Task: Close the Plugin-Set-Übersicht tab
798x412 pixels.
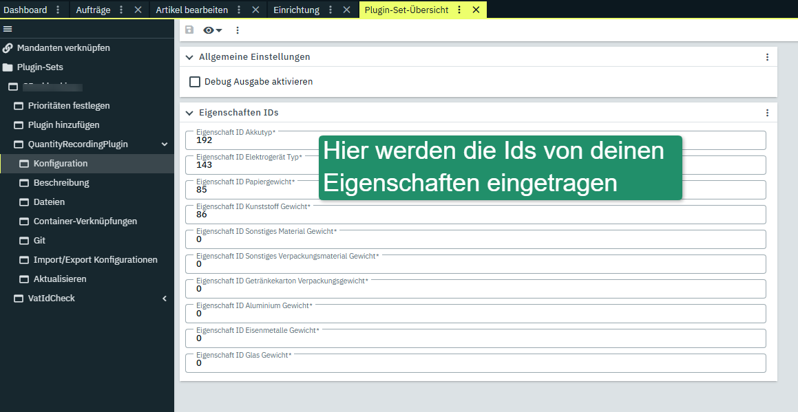Action: point(476,10)
